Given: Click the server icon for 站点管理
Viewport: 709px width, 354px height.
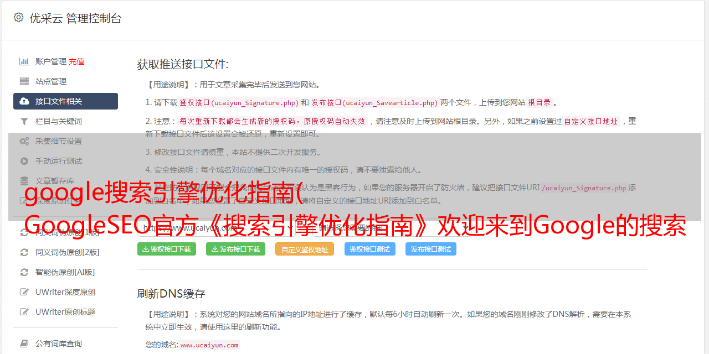Looking at the screenshot, I should (24, 81).
